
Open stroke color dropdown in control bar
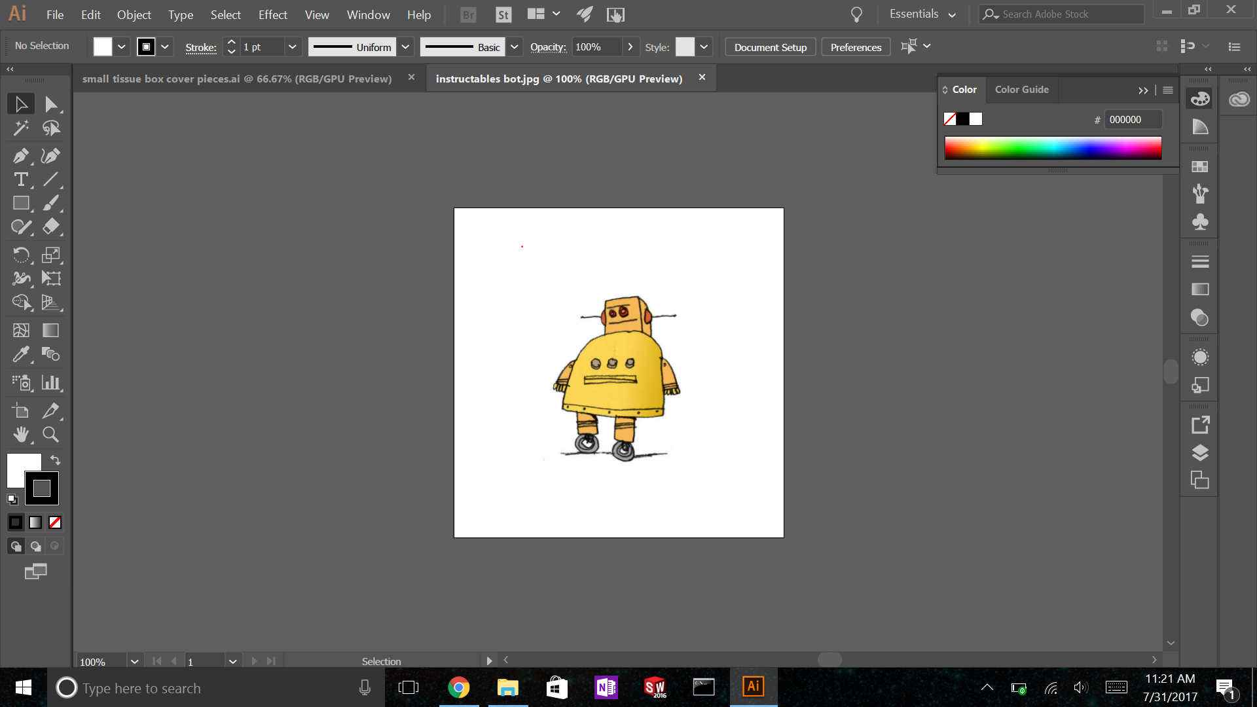click(164, 47)
